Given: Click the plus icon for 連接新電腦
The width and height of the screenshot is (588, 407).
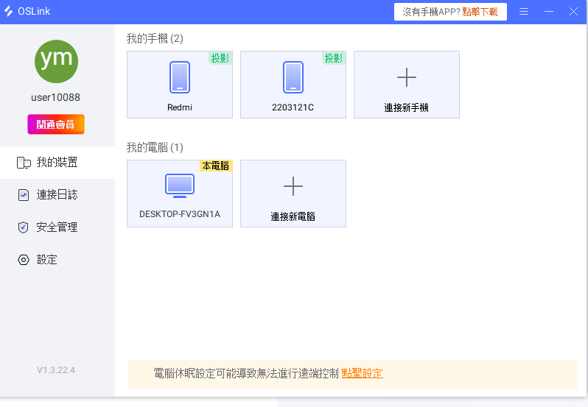Looking at the screenshot, I should click(x=293, y=186).
